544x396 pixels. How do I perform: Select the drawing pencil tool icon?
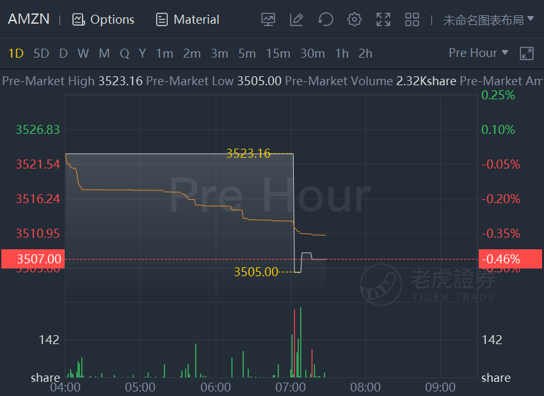click(x=296, y=19)
